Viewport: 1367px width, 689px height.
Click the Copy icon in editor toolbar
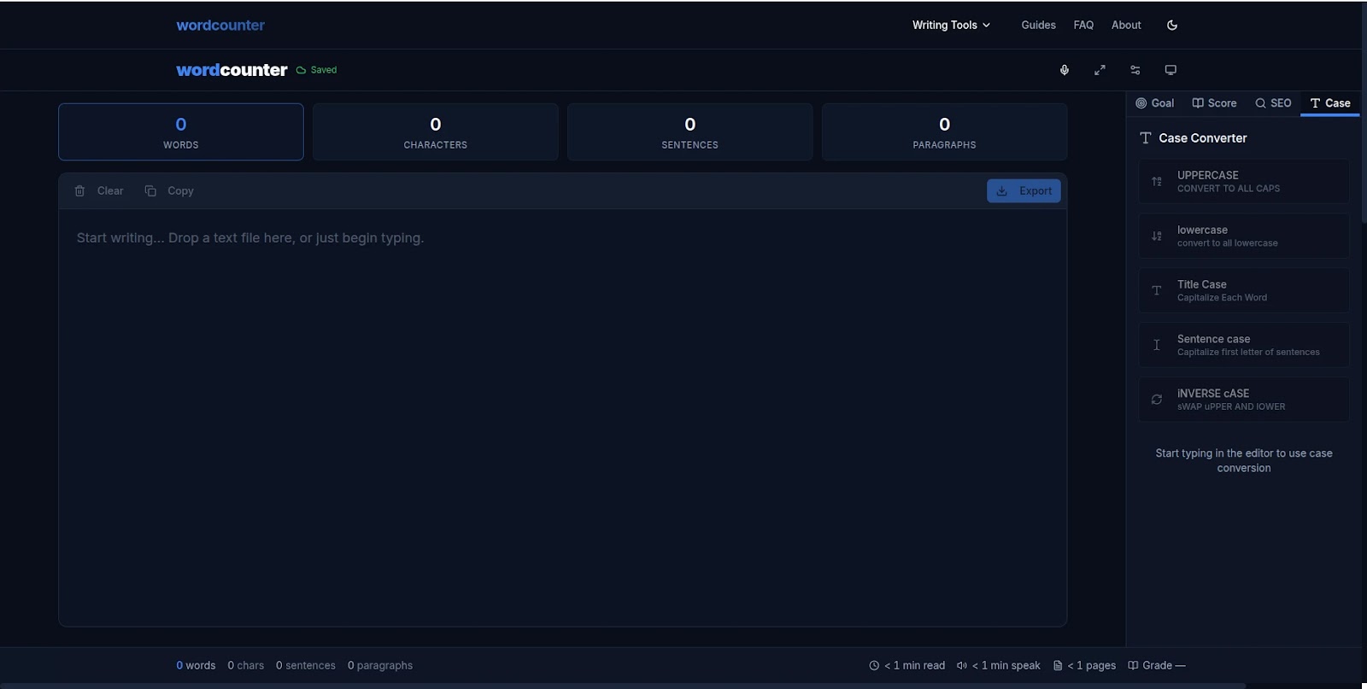tap(150, 191)
